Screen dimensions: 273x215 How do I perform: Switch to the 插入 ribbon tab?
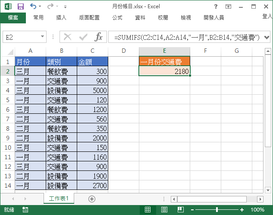61,18
